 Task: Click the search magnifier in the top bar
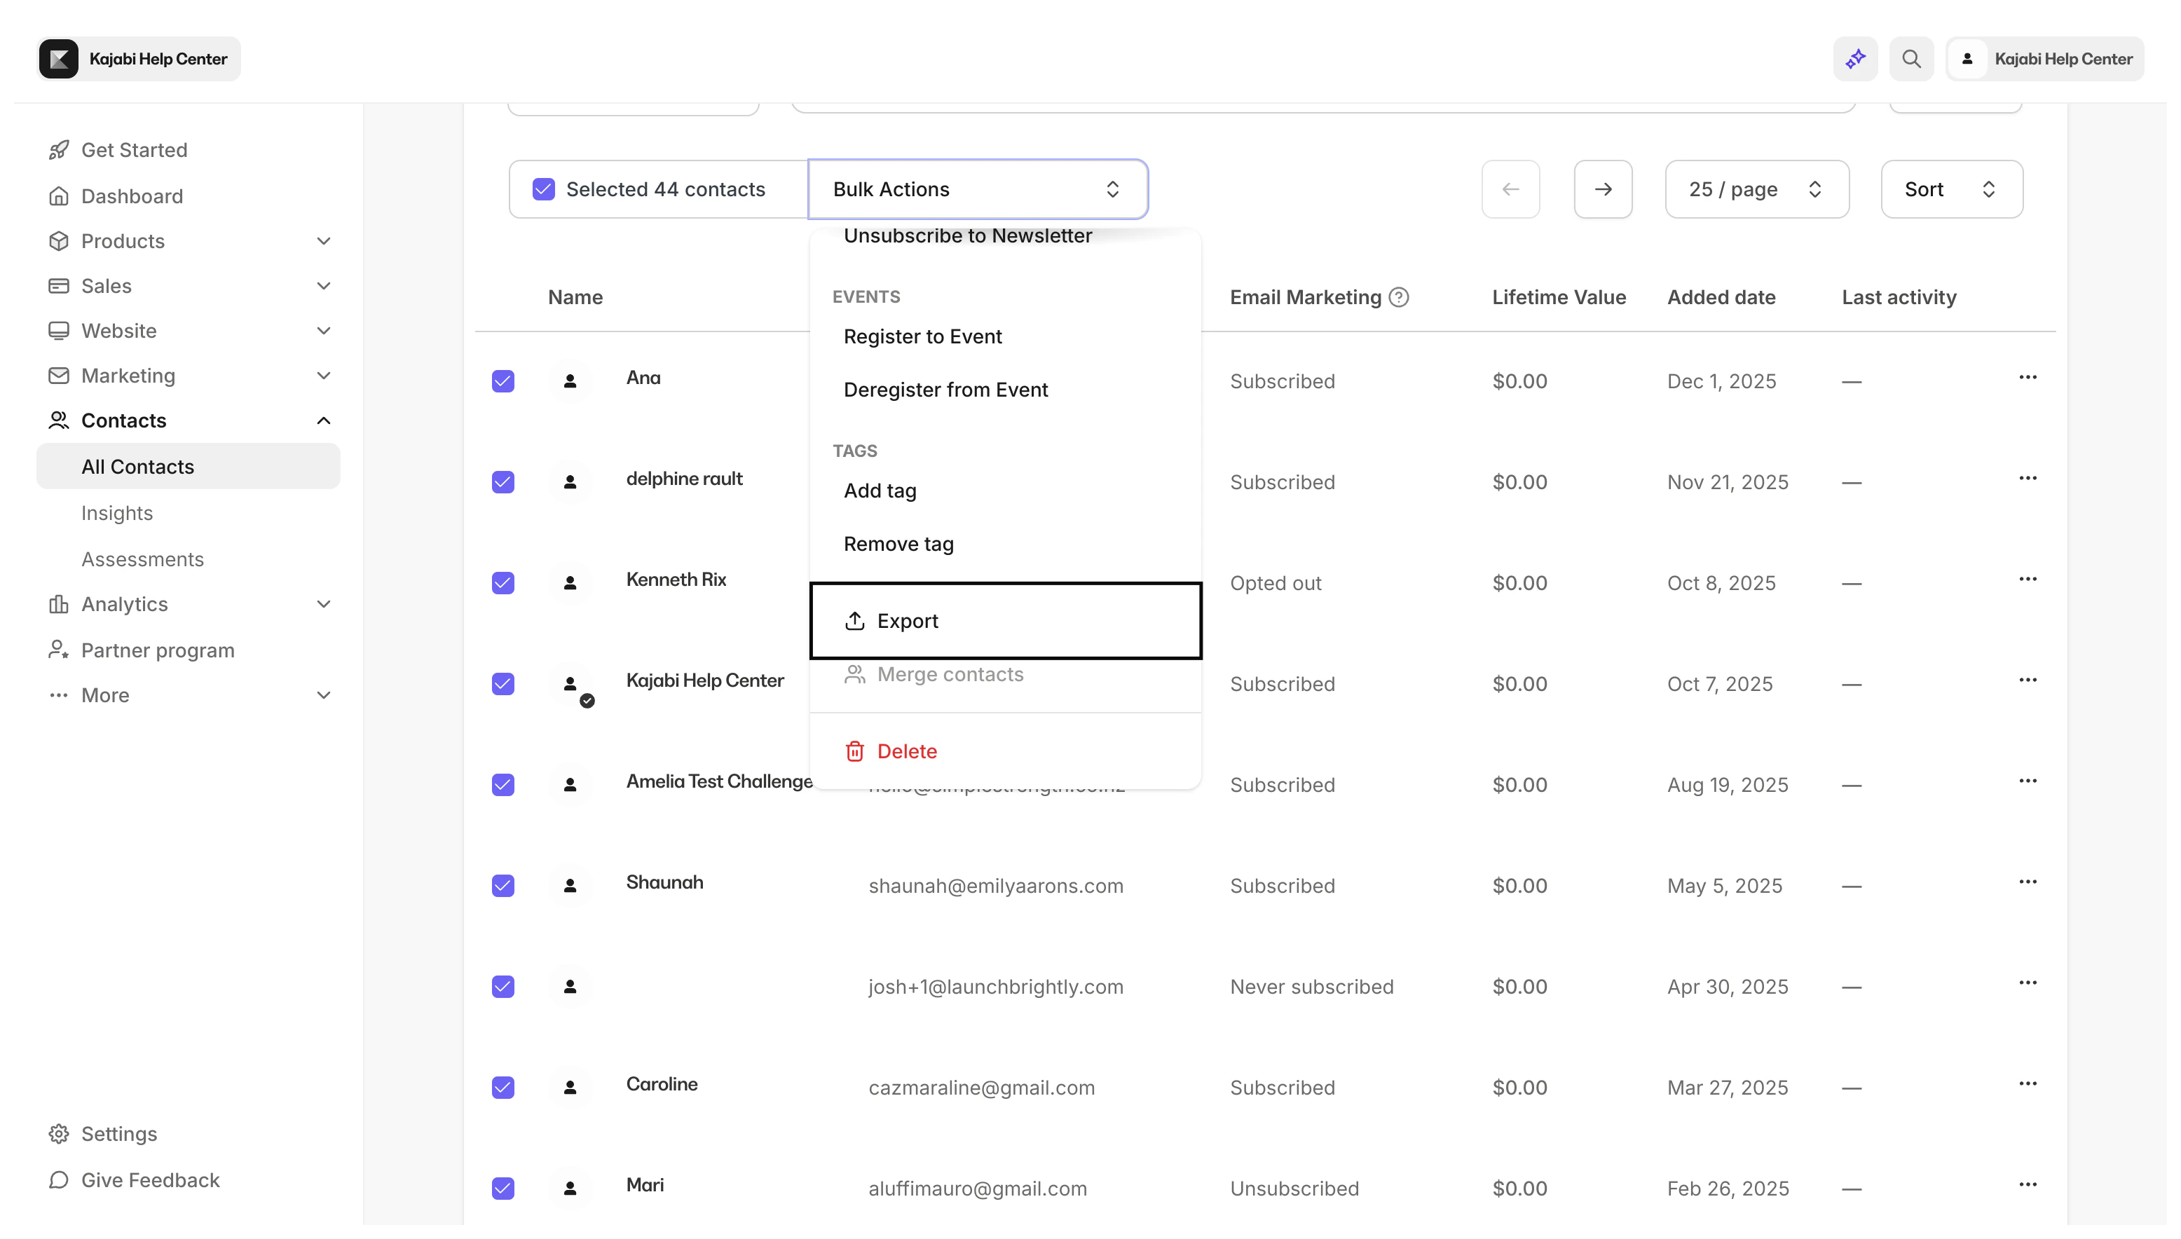click(1911, 58)
